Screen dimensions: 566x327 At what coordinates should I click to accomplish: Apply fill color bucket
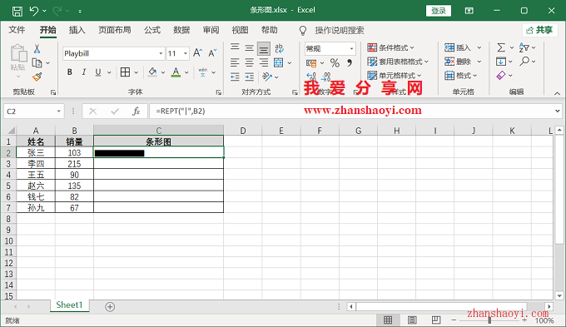(152, 72)
